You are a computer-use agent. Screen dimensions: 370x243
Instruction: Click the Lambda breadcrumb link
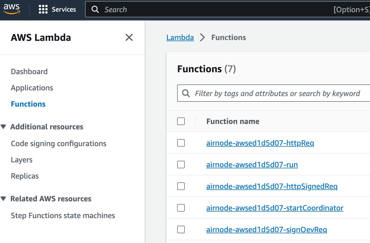180,37
